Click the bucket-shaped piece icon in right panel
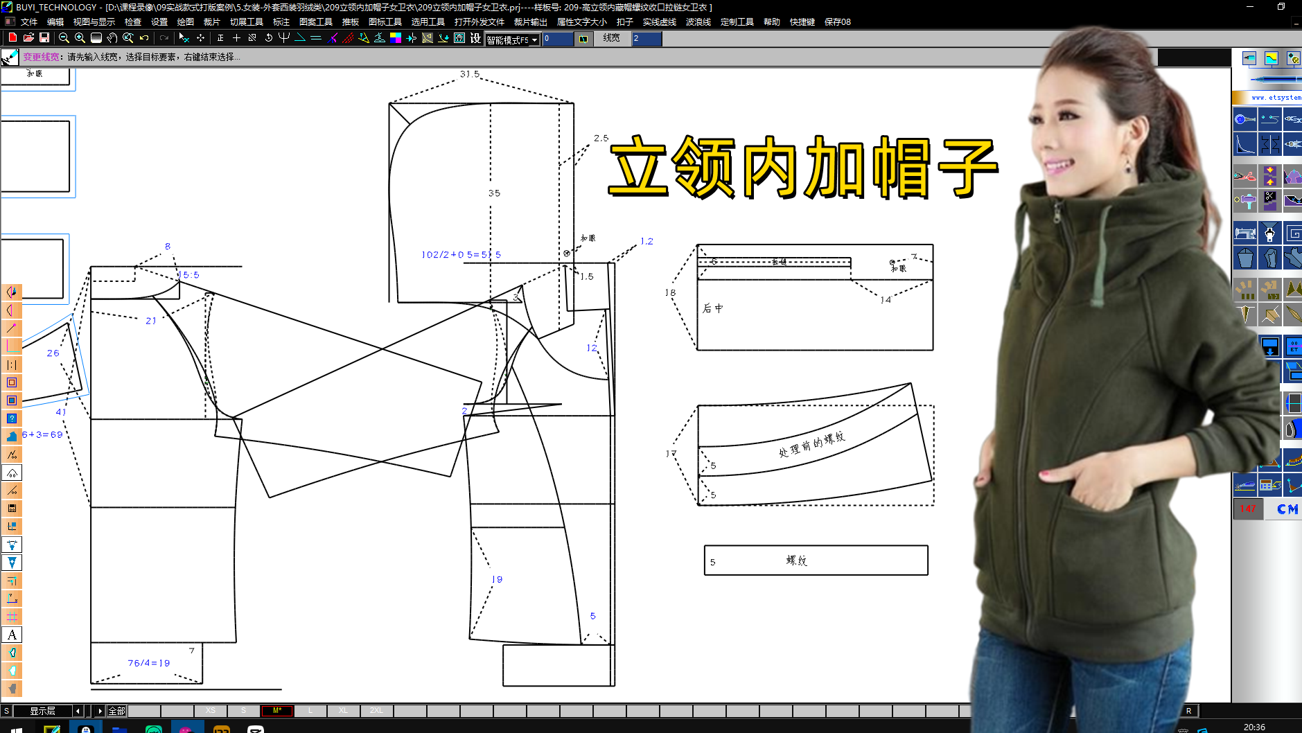Image resolution: width=1302 pixels, height=733 pixels. (1245, 258)
